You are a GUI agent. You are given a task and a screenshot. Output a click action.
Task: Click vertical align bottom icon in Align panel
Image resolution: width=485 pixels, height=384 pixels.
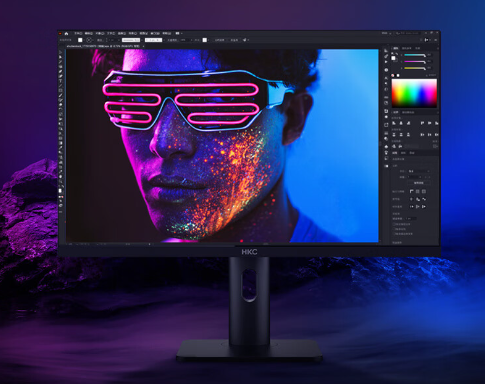click(x=437, y=123)
